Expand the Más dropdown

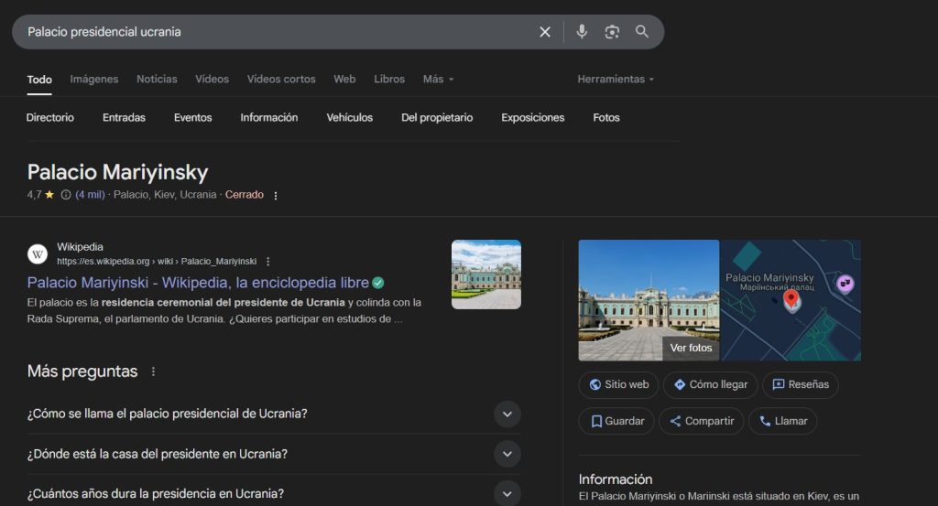pyautogui.click(x=438, y=79)
